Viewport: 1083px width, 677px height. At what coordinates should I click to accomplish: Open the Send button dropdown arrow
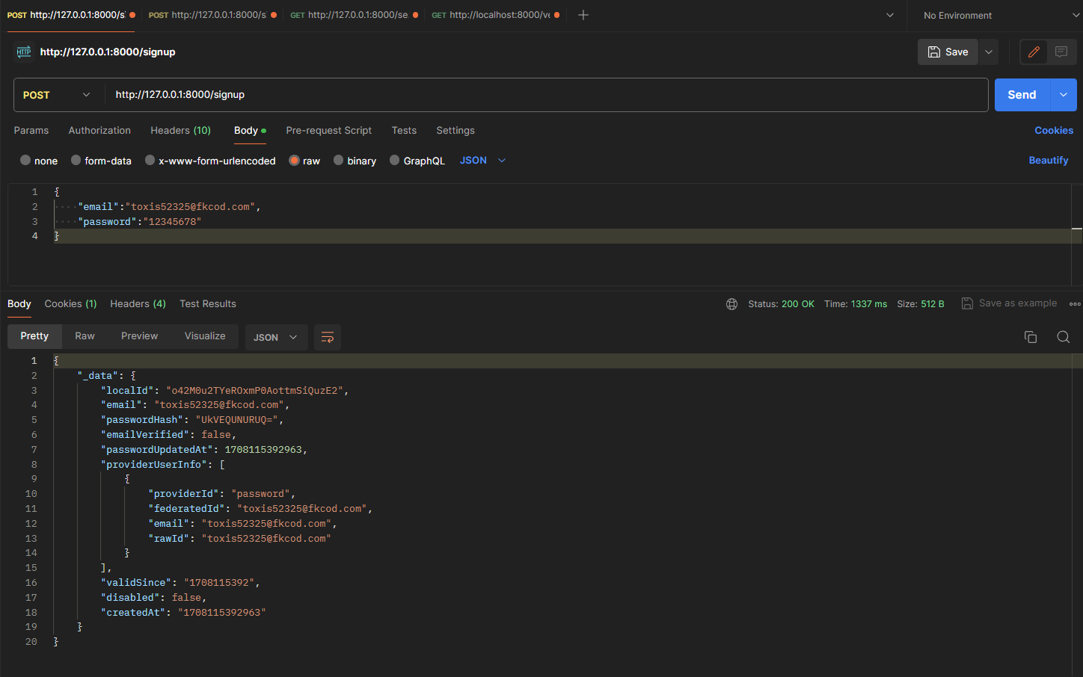[1063, 95]
